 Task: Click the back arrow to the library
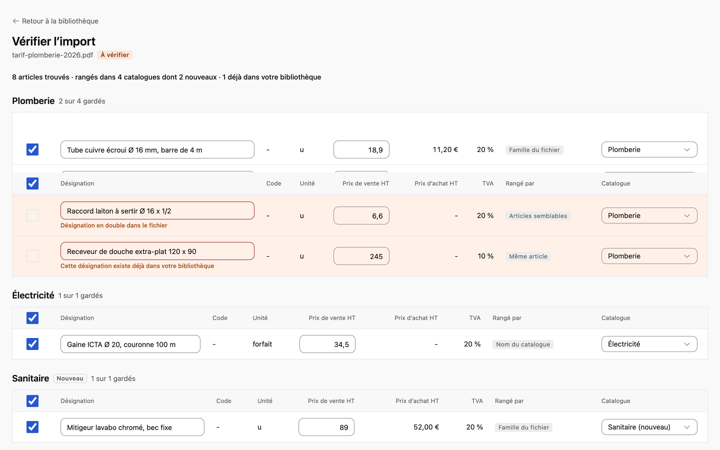coord(16,21)
